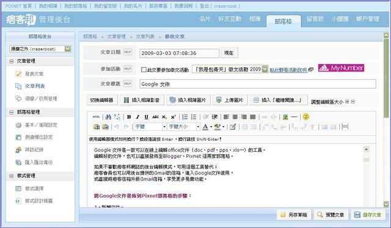Paste as plain text icon
This screenshot has height=228, width=391.
pos(97,127)
